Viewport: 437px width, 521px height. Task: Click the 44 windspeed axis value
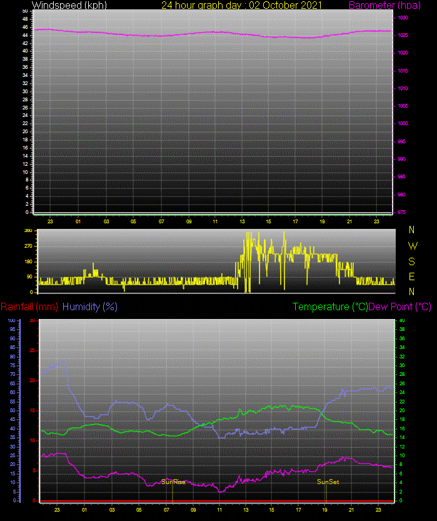(25, 35)
